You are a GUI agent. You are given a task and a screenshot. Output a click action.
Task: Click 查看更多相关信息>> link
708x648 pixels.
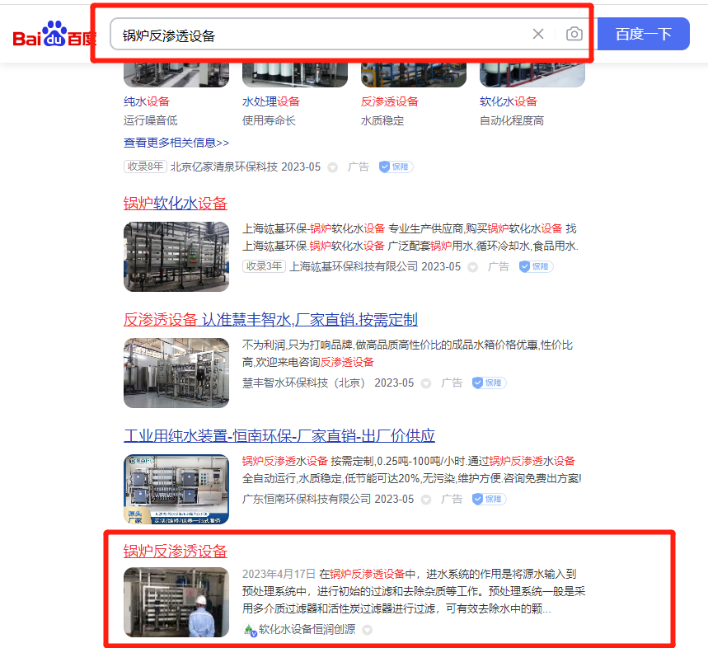point(176,143)
